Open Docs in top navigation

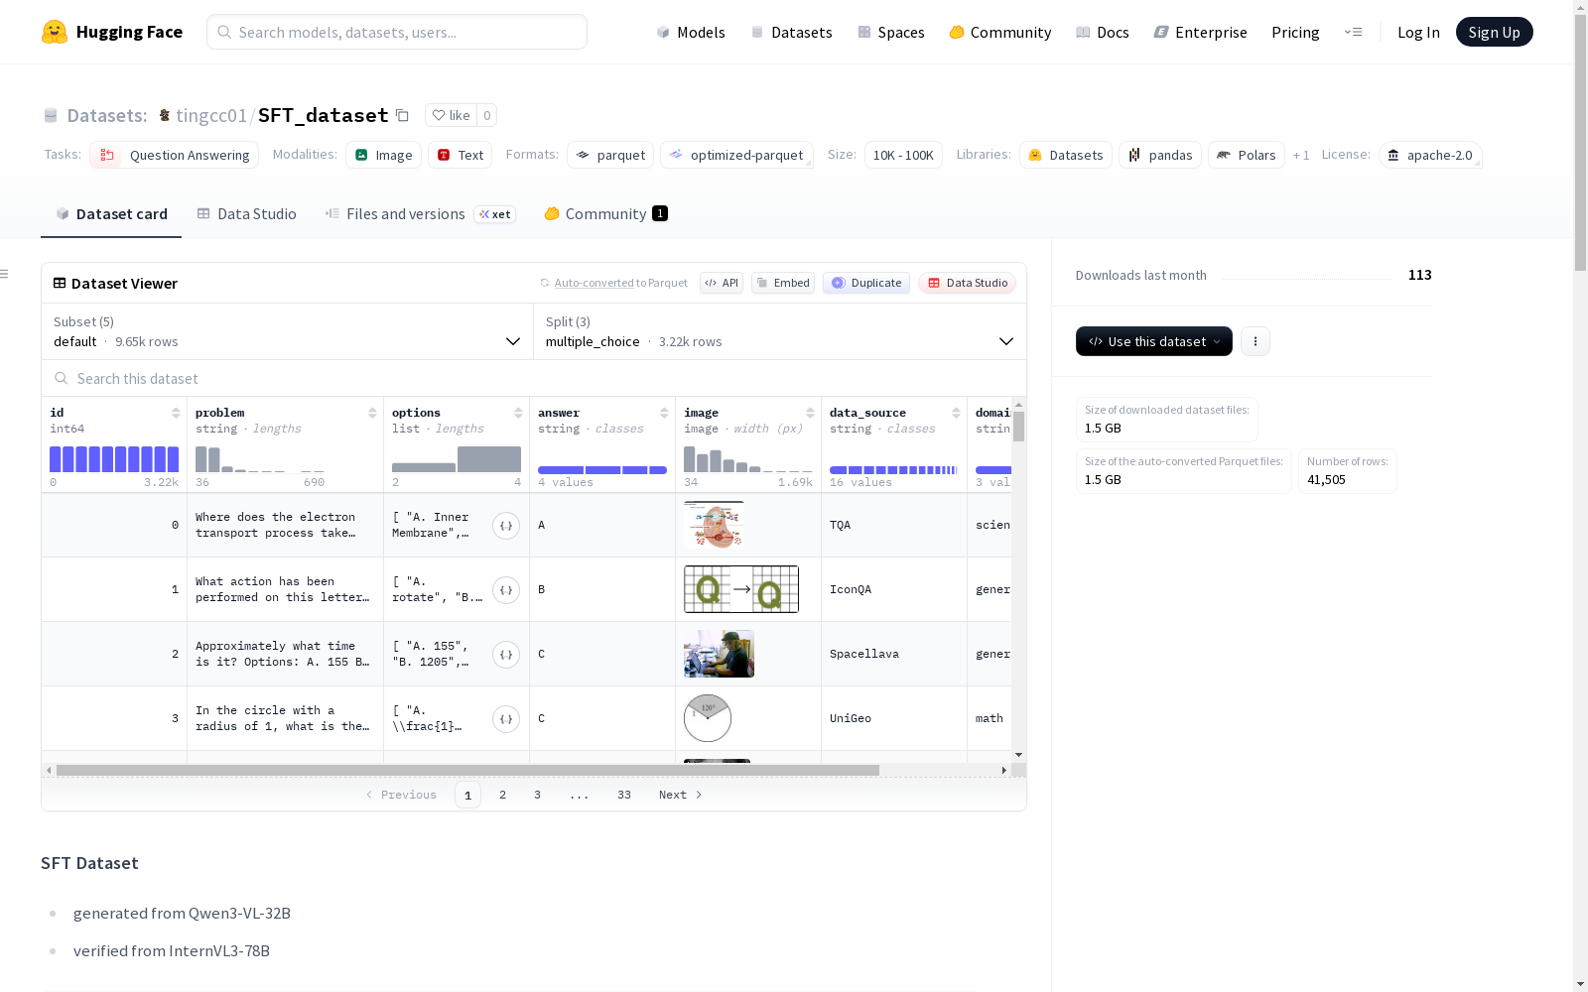(x=1103, y=32)
